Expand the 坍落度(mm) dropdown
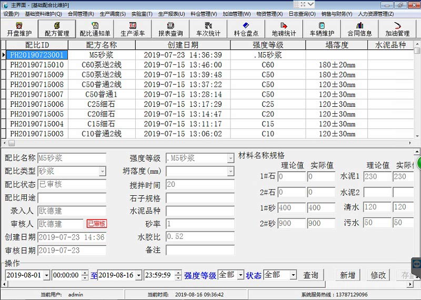Screen dimensions: 421x300 pos(230,171)
